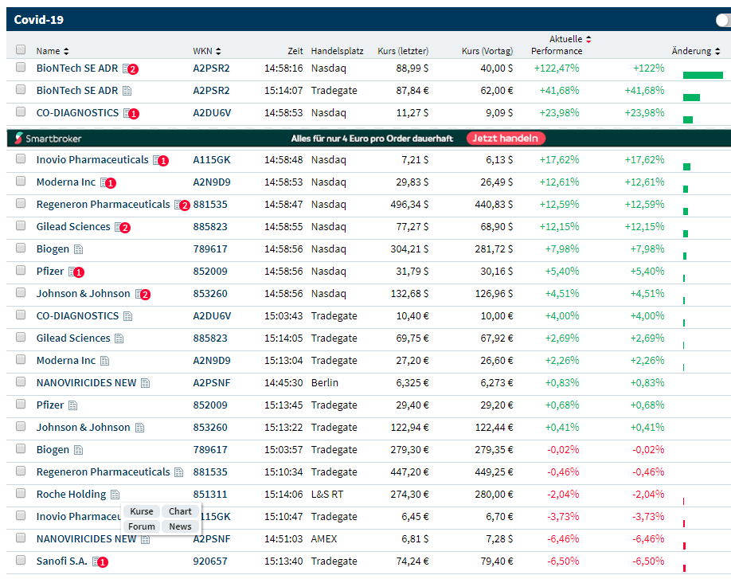The image size is (731, 579).
Task: Click news badge beside Inovio Pharmaceuticals Nasdaq
Action: tap(159, 160)
